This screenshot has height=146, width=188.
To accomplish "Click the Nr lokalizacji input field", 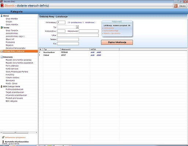I will pos(61,22).
